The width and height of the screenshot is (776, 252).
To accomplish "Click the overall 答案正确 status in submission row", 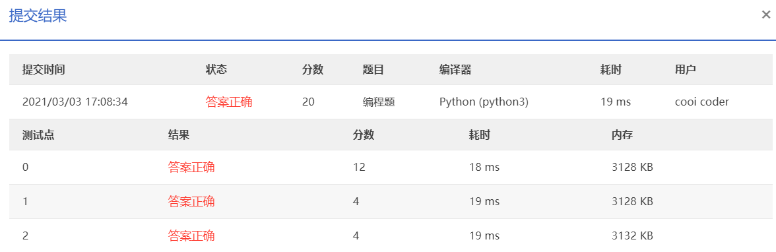I will [228, 102].
